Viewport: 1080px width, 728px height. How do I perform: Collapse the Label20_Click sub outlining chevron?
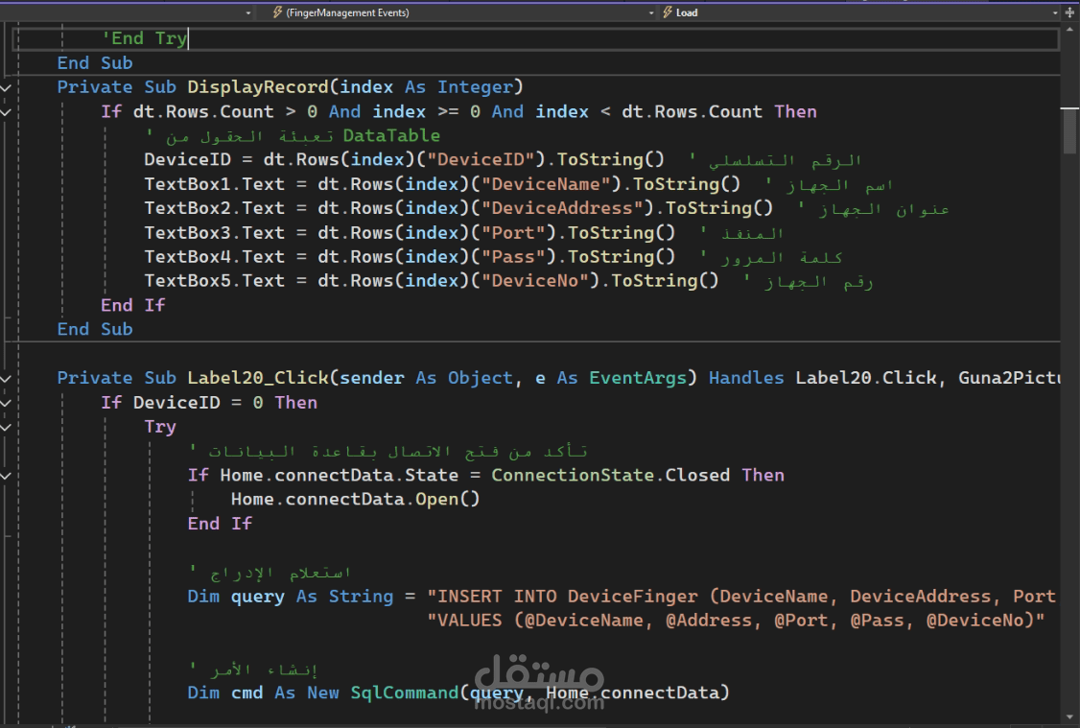[x=6, y=379]
